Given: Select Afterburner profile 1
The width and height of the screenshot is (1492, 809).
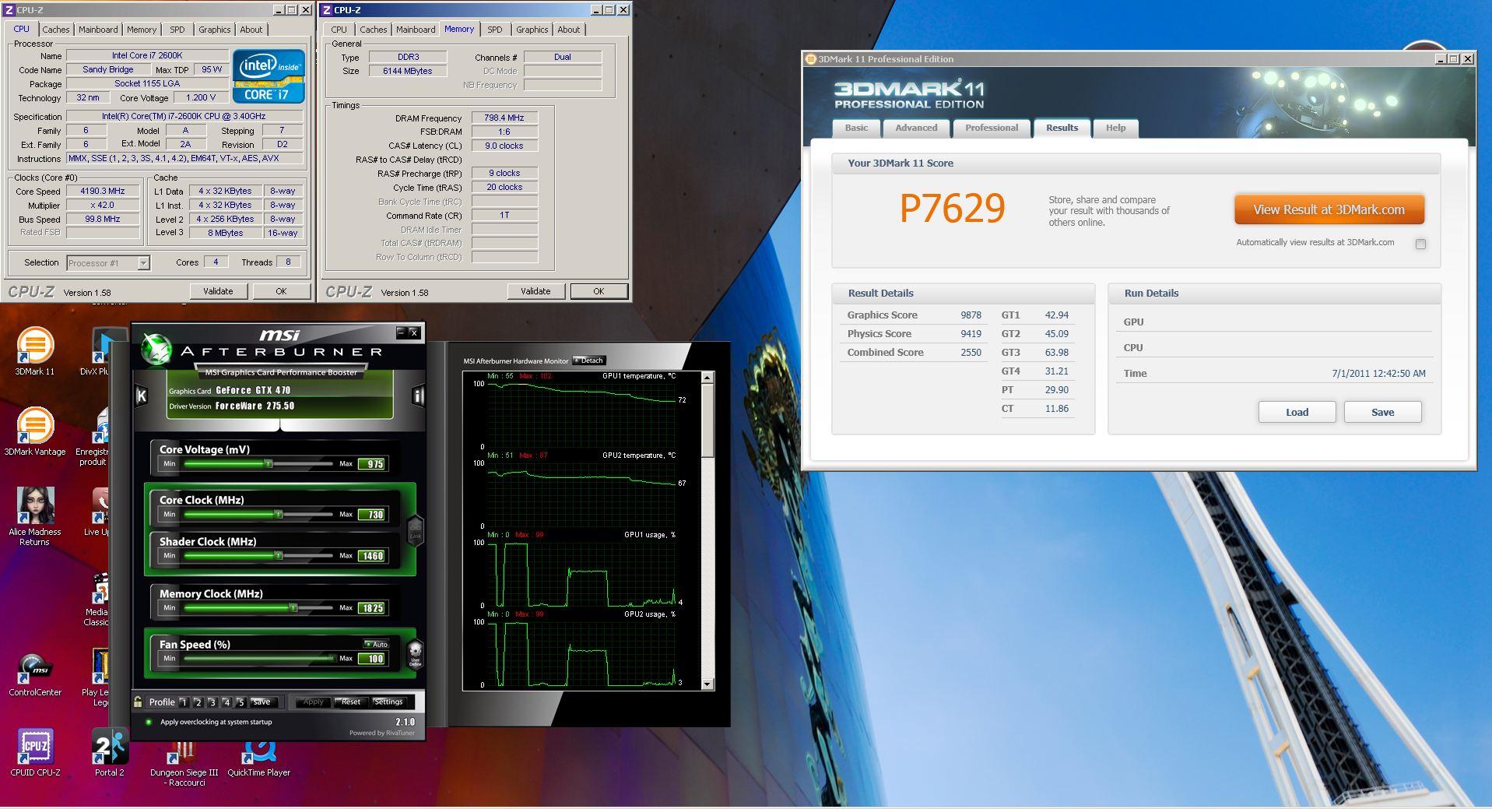Looking at the screenshot, I should [x=184, y=702].
